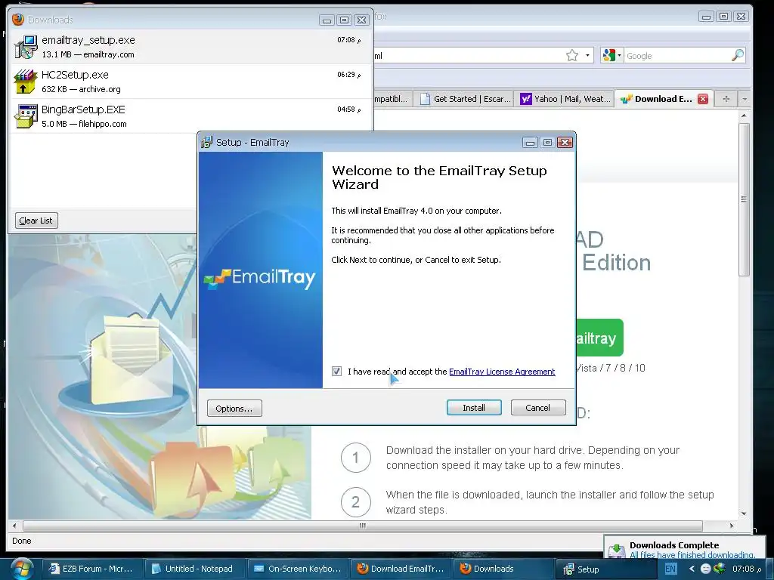The height and width of the screenshot is (580, 774).
Task: Select the HC2Setup.exe archive icon
Action: point(26,82)
